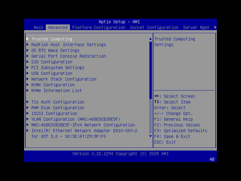Open Serial Port Console Redirection
Screen dimensions: 241x181
(x=68, y=56)
